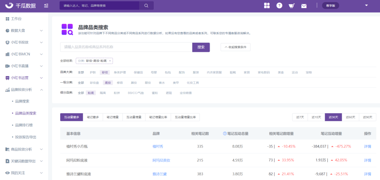Open the 投放报告导出 submenu item
Image resolution: width=380 pixels, height=180 pixels.
[26, 137]
